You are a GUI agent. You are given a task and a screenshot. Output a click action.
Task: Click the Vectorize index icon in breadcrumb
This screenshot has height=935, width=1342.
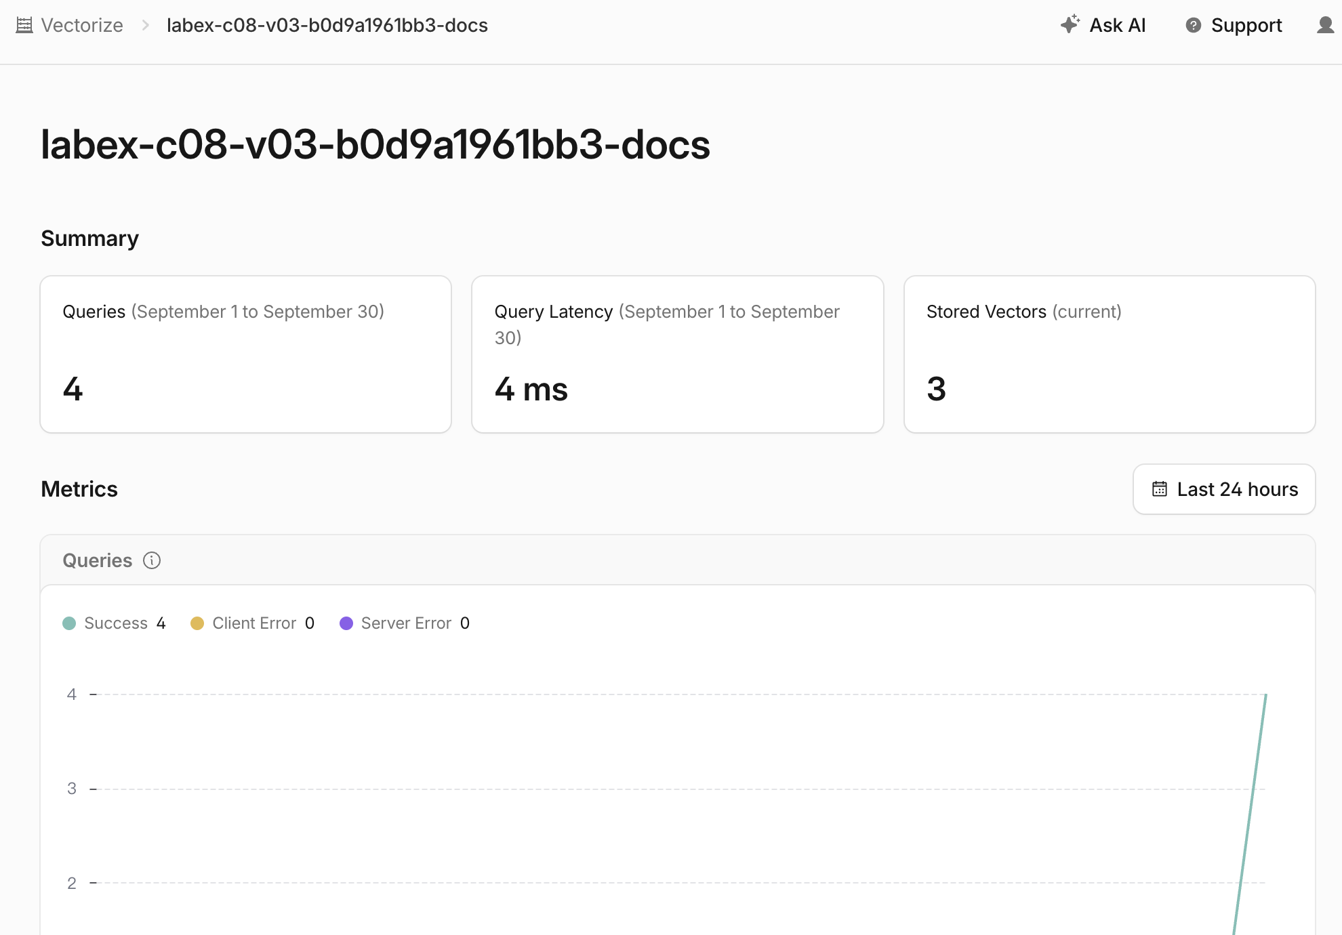[x=24, y=25]
